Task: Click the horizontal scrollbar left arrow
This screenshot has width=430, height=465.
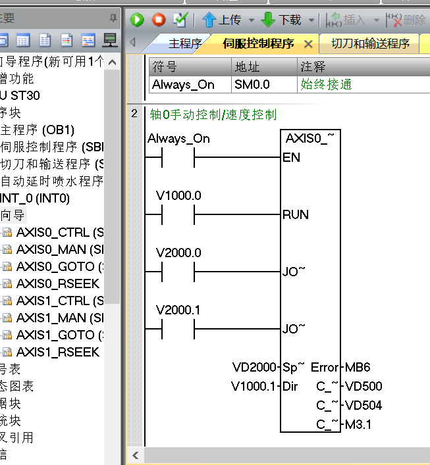Action: 135,455
